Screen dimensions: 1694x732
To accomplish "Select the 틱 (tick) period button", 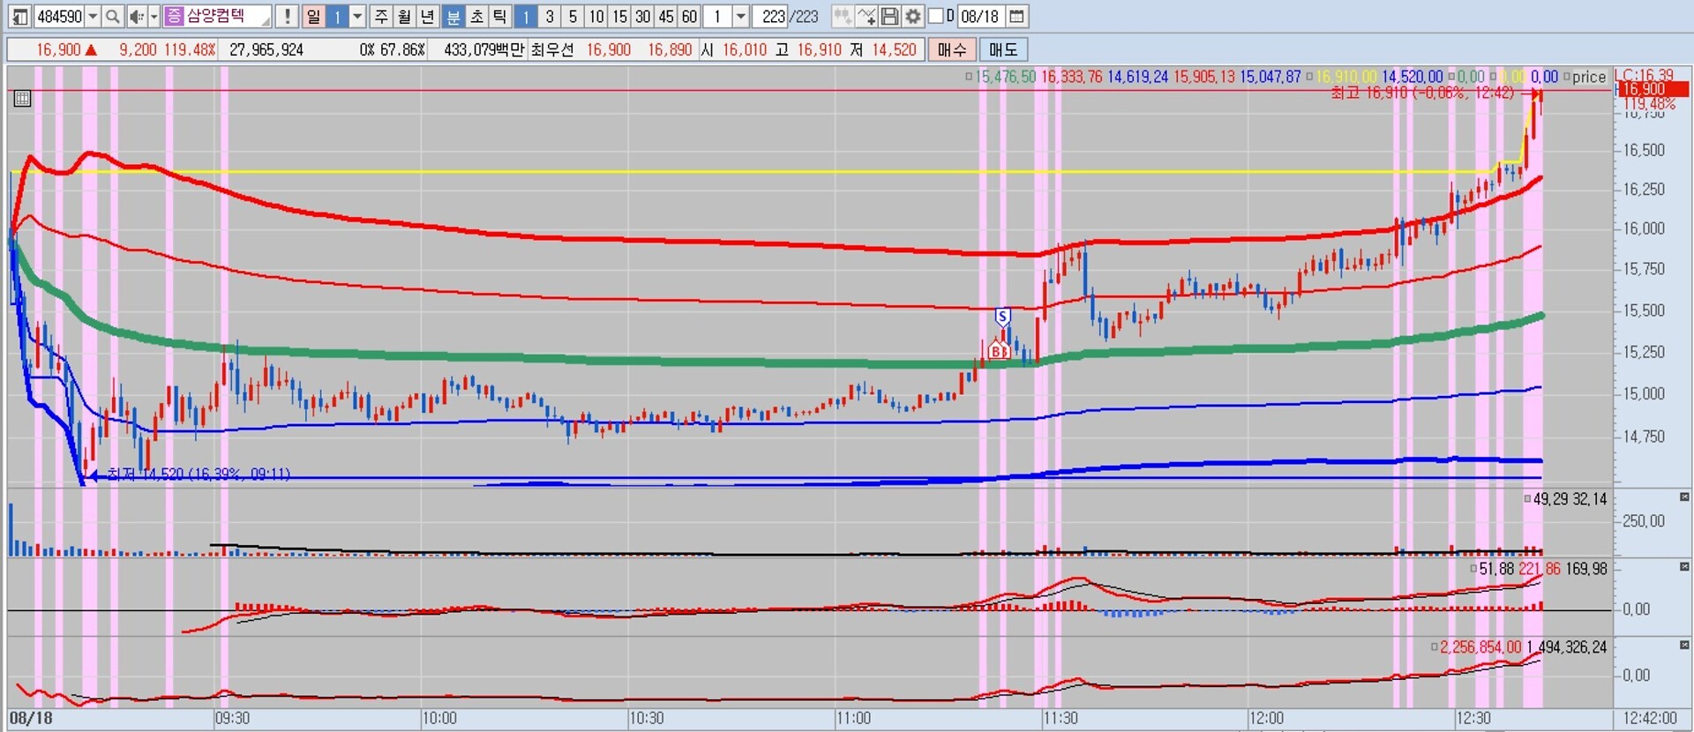I will point(499,16).
